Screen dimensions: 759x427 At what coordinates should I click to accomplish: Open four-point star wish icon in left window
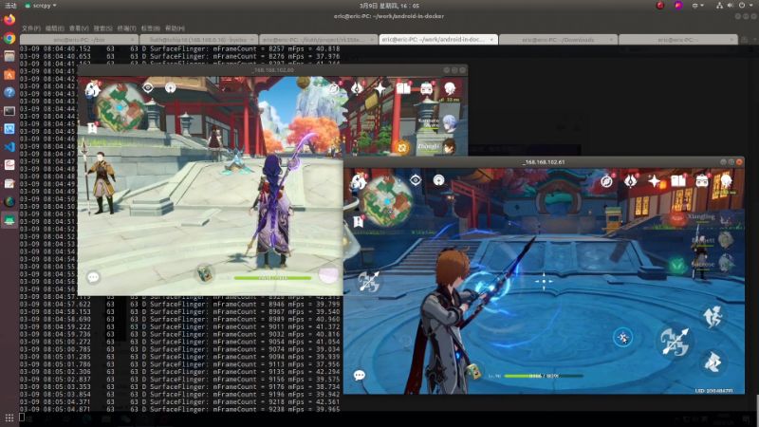(380, 88)
